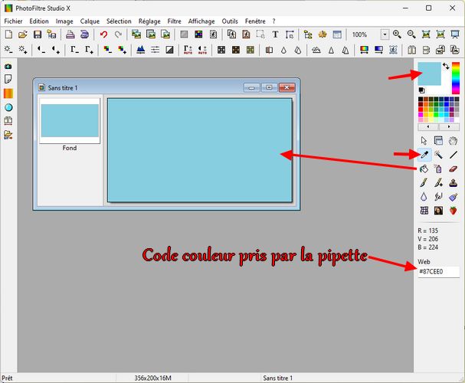Select the Line tool
465x383 pixels.
pyautogui.click(x=454, y=155)
